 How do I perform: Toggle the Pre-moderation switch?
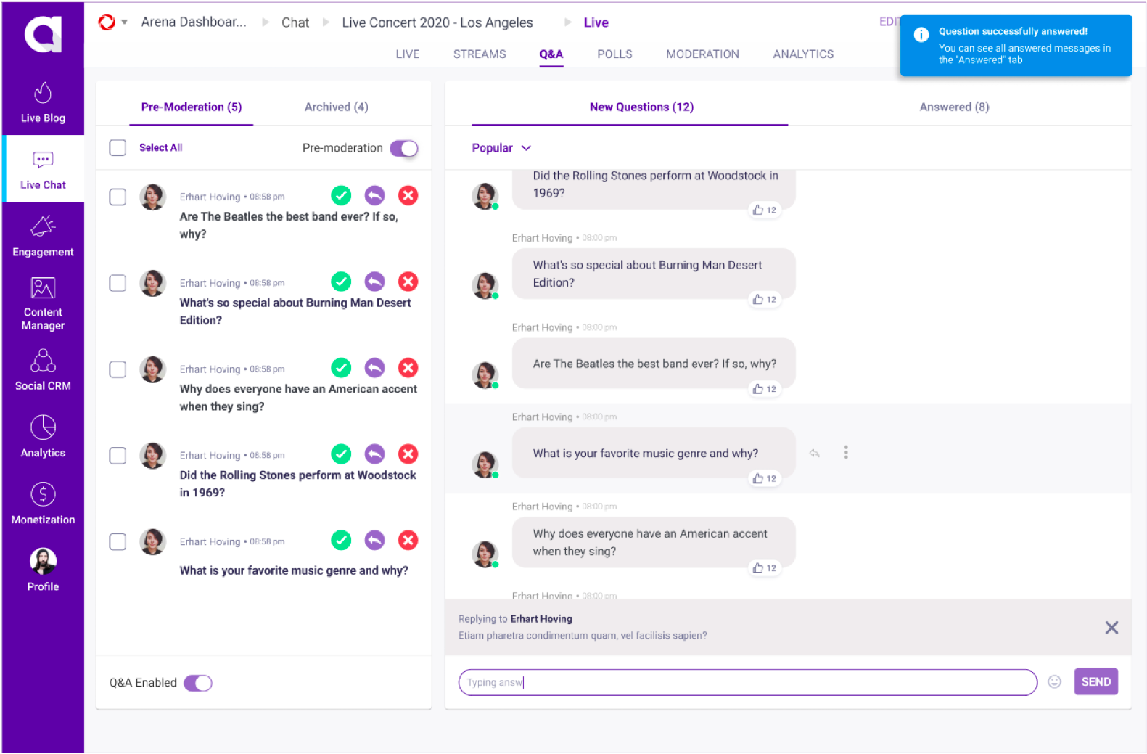[404, 148]
